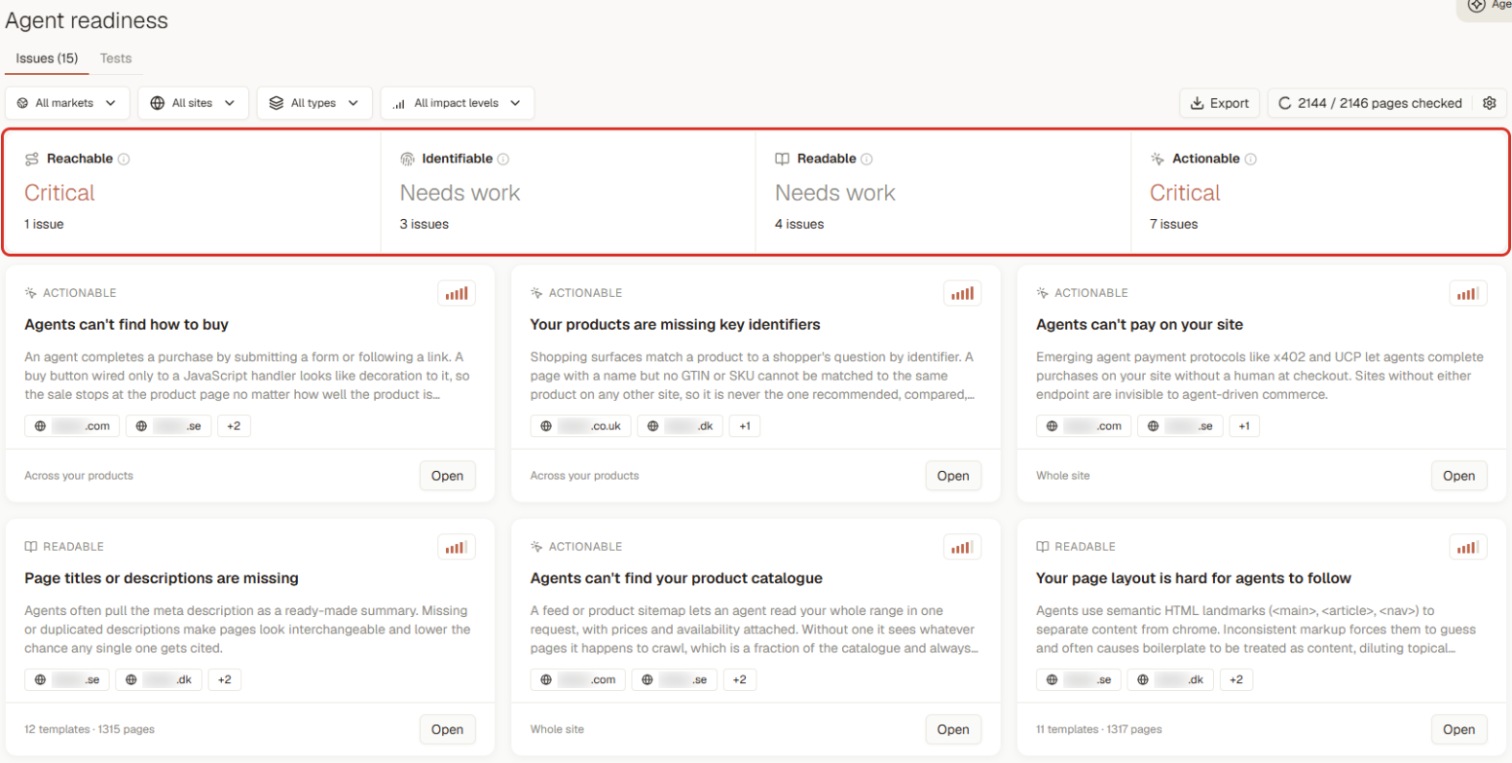This screenshot has height=763, width=1512.
Task: Switch to the Issues (15) tab
Action: click(47, 58)
